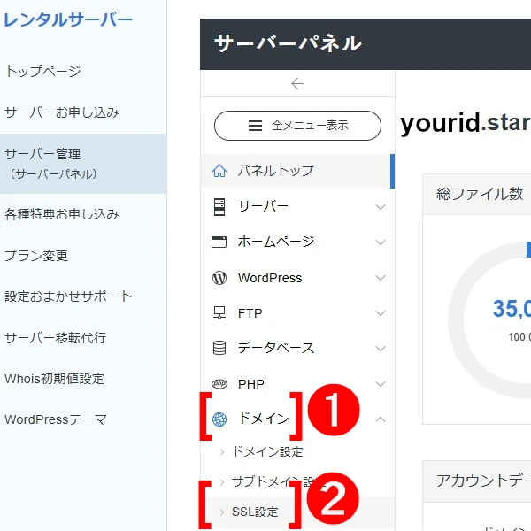Expand the PHP menu chevron
Viewport: 531px width, 531px height.
click(381, 384)
